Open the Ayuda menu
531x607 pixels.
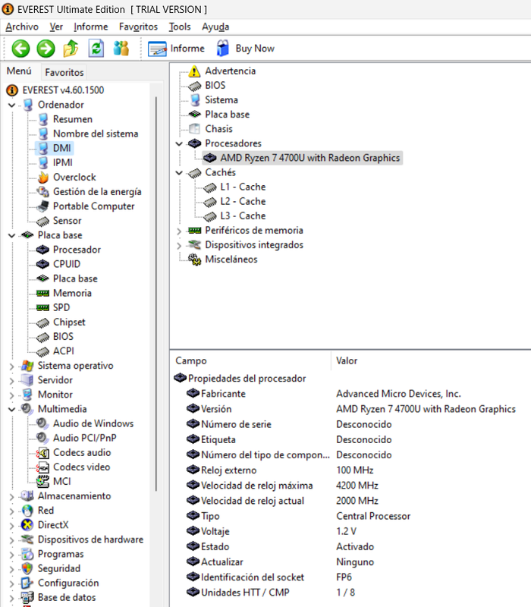pos(215,27)
